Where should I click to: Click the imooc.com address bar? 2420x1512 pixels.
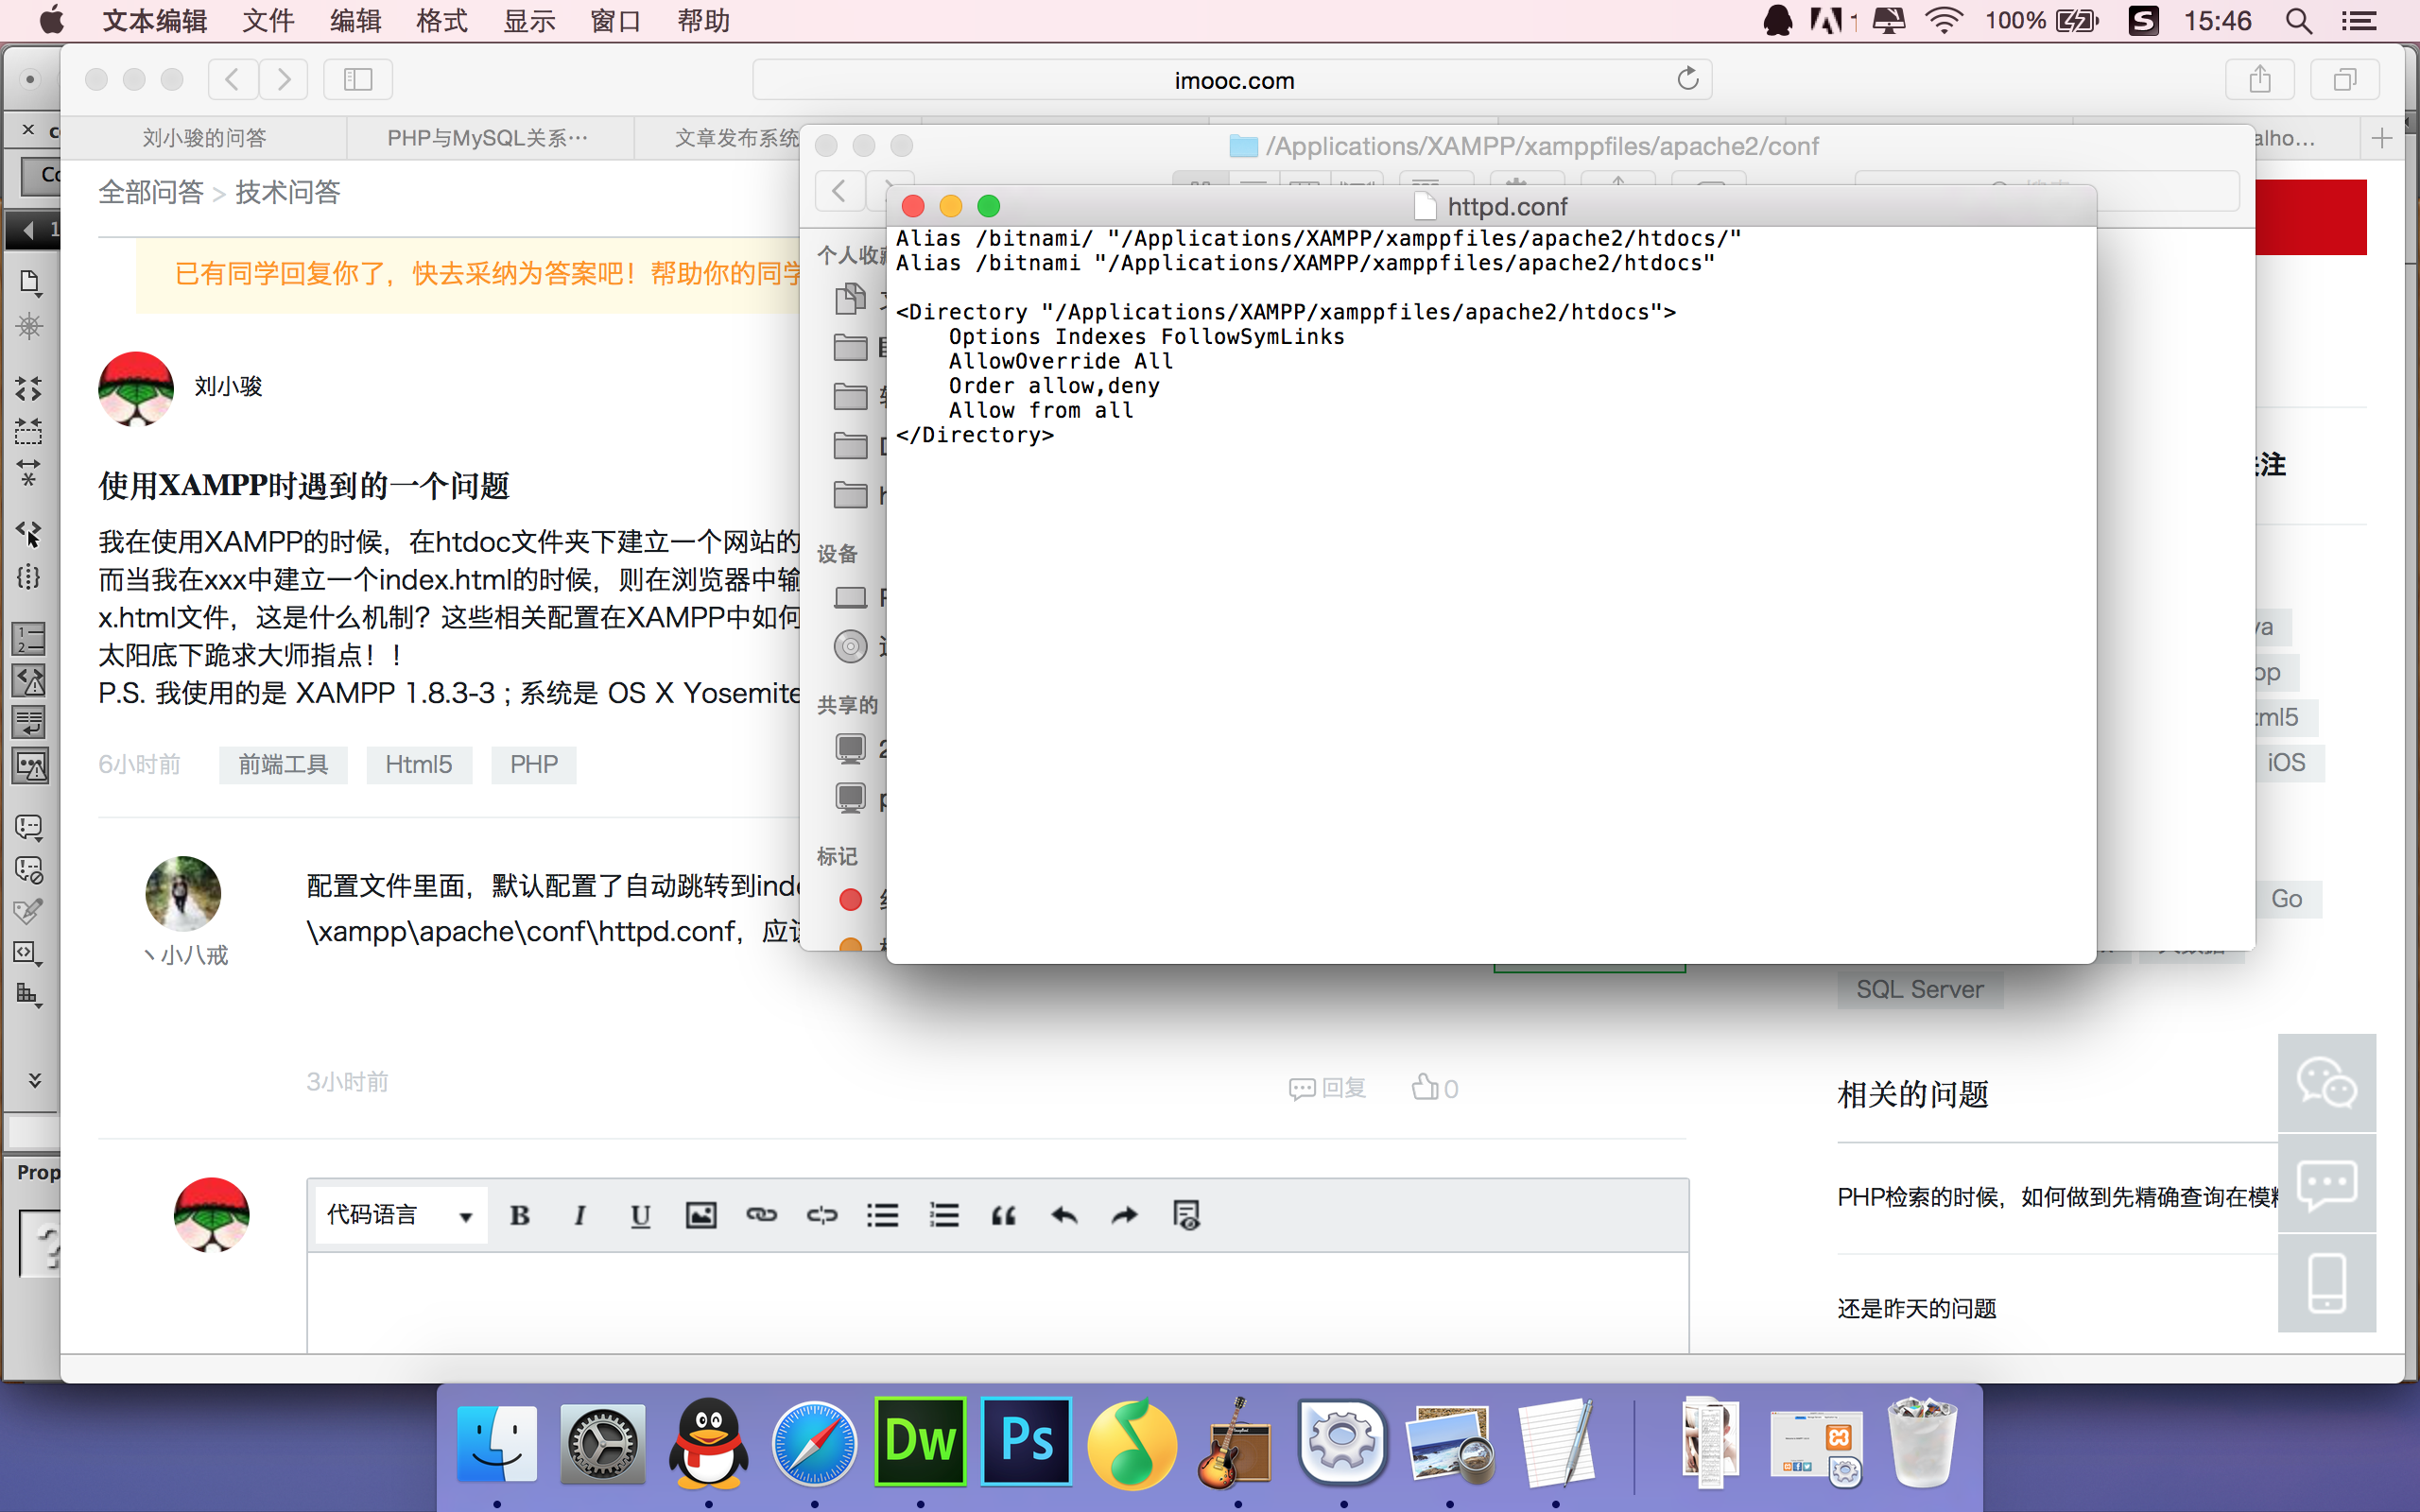click(x=1232, y=80)
